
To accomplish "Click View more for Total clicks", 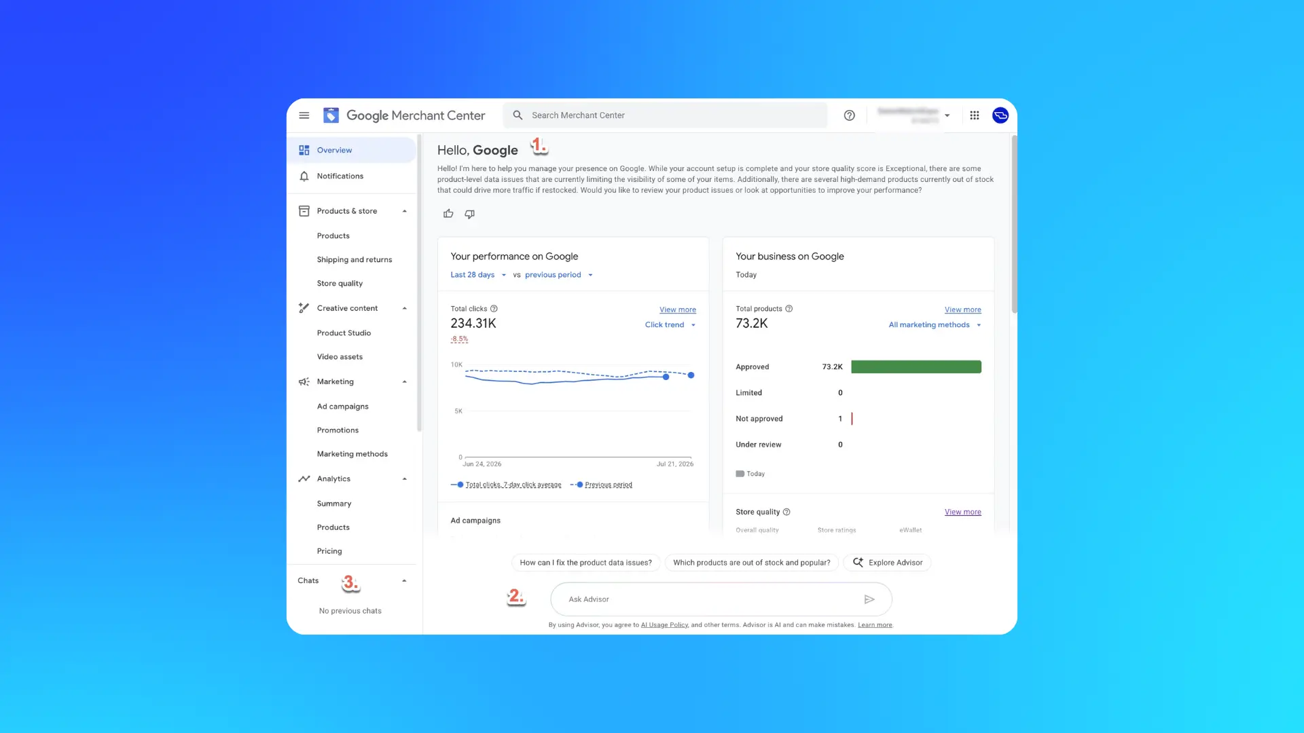I will [678, 309].
